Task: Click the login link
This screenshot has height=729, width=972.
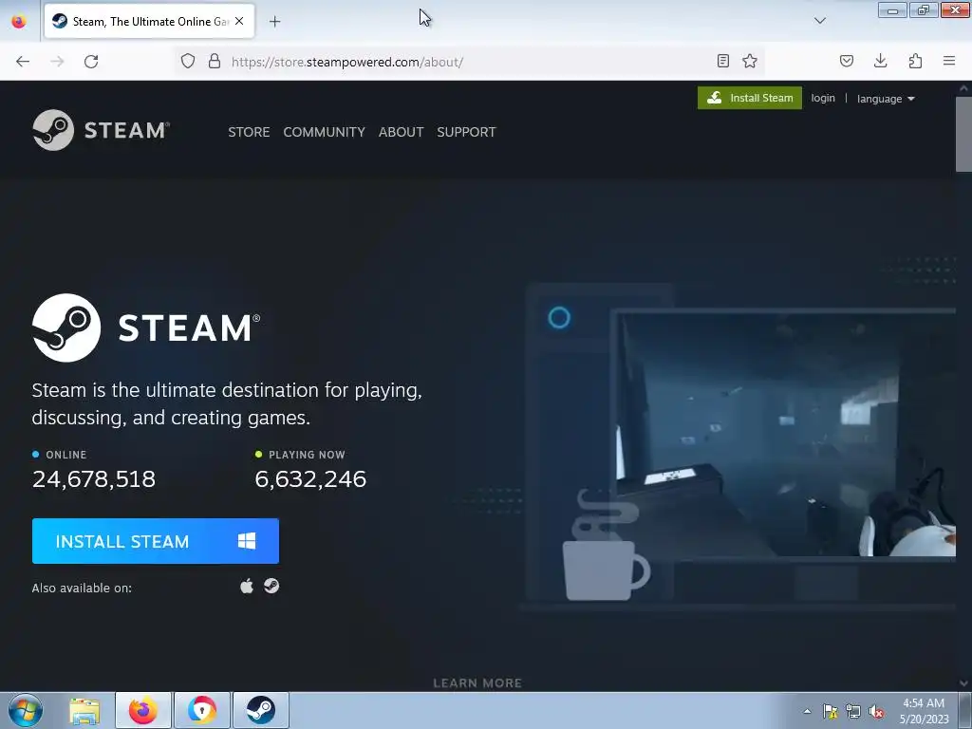Action: (823, 98)
